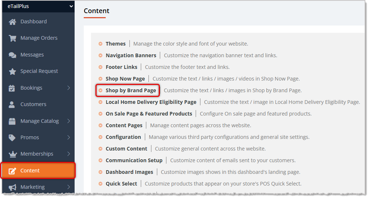Click the bullet icon beside Shop by Brand Page
The width and height of the screenshot is (369, 199).
[x=101, y=91]
